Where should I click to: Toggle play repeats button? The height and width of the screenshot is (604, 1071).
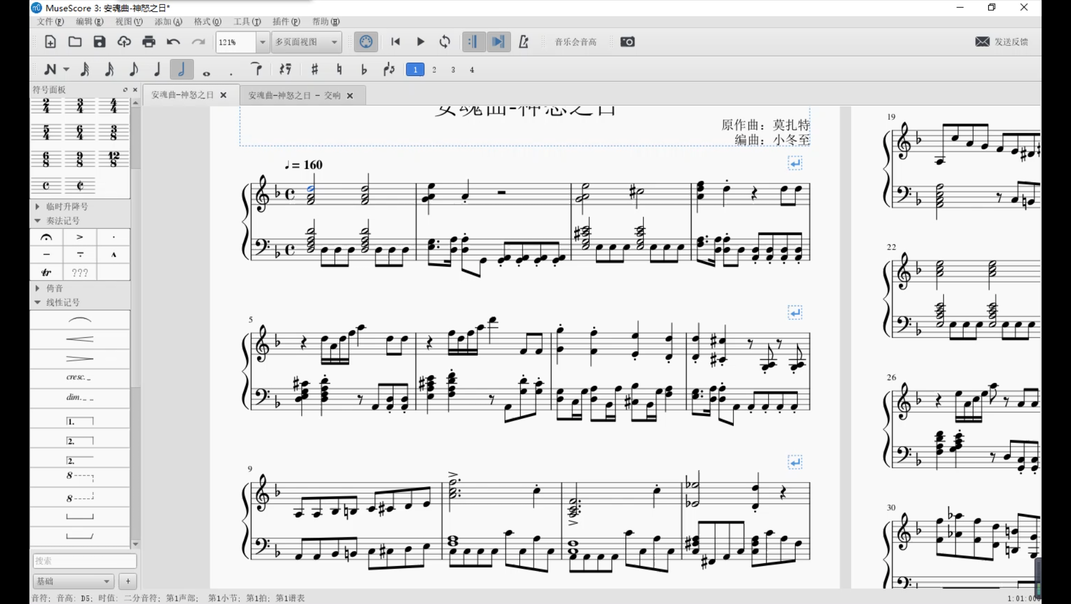473,42
